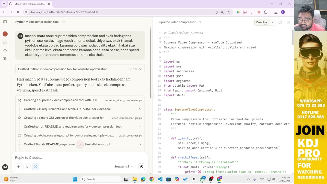
Task: Expand 'Crafted script, README, and requirements' row
Action: point(80,126)
